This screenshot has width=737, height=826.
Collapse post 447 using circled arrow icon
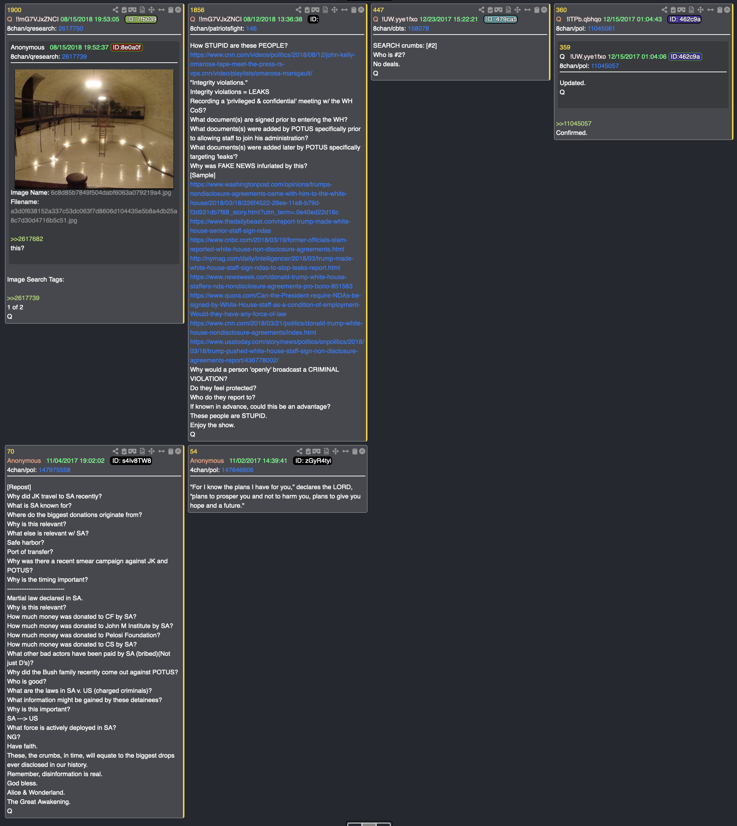(x=544, y=10)
